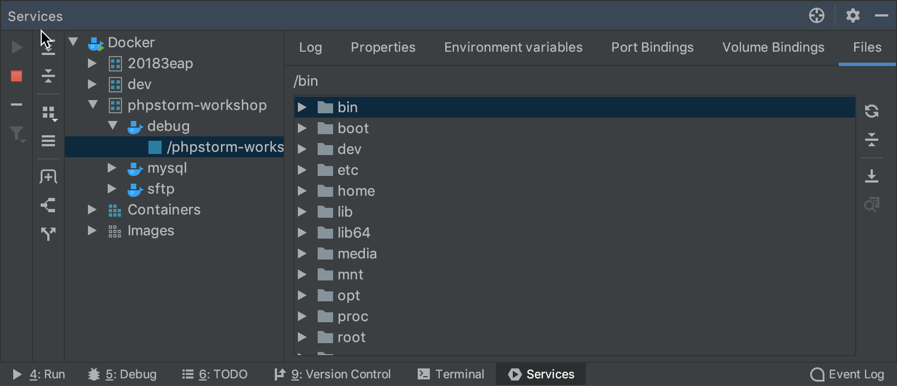Collapse all folders in the Files pane
This screenshot has width=897, height=386.
872,140
